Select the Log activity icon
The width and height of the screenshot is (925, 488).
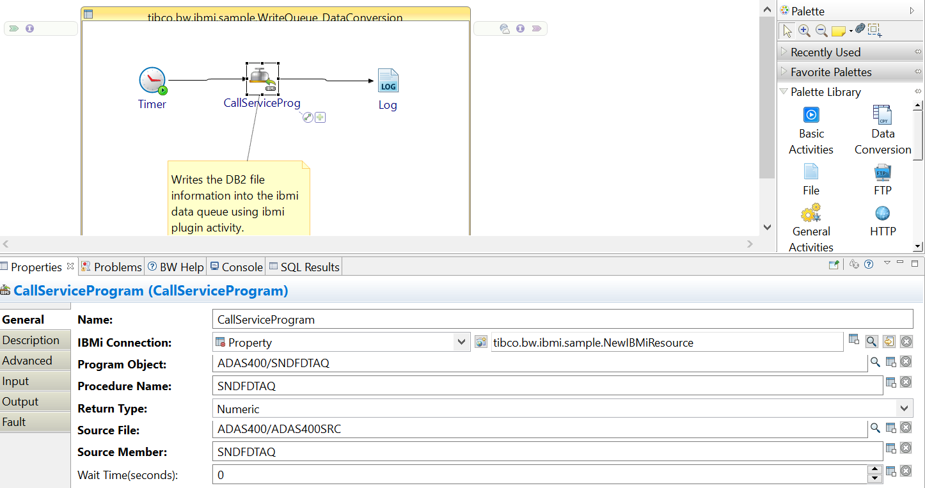coord(388,81)
